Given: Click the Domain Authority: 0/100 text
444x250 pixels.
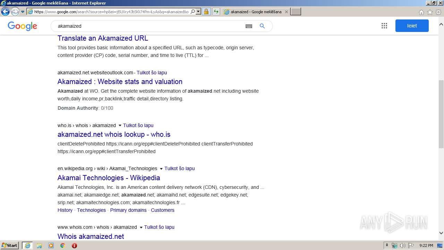Looking at the screenshot, I should (85, 108).
